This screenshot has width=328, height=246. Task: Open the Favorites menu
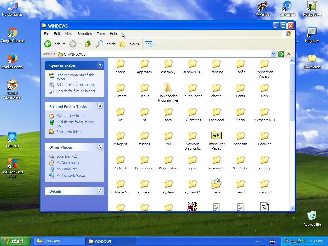coord(85,34)
